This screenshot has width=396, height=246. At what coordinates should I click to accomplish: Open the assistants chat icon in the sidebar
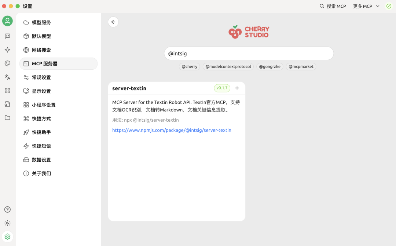point(7,36)
